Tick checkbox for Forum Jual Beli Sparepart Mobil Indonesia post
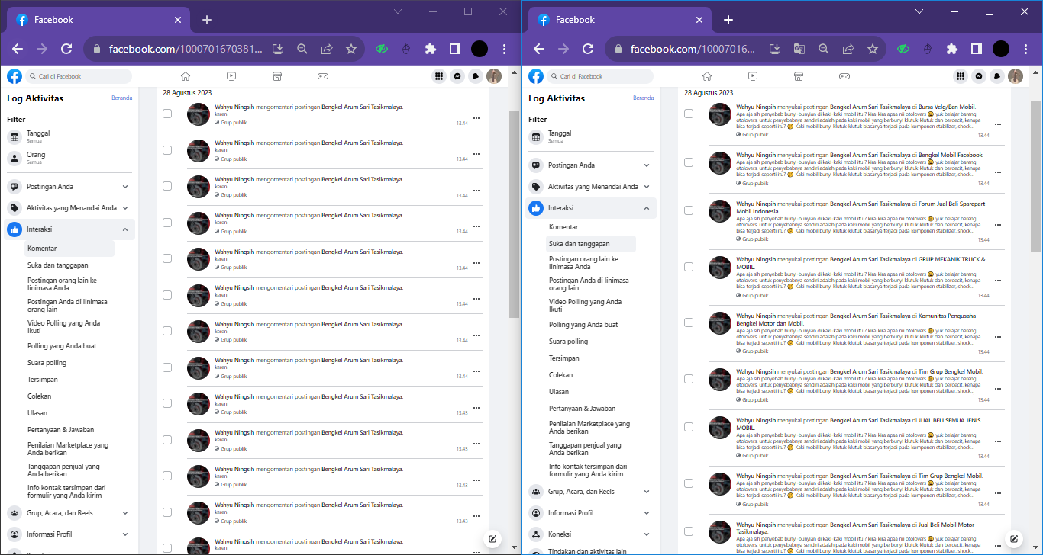Screen dimensions: 1043x555 (x=689, y=210)
